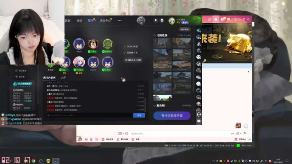Open the 活动中心 activity center tab
This screenshot has width=292, height=164.
coord(105,21)
